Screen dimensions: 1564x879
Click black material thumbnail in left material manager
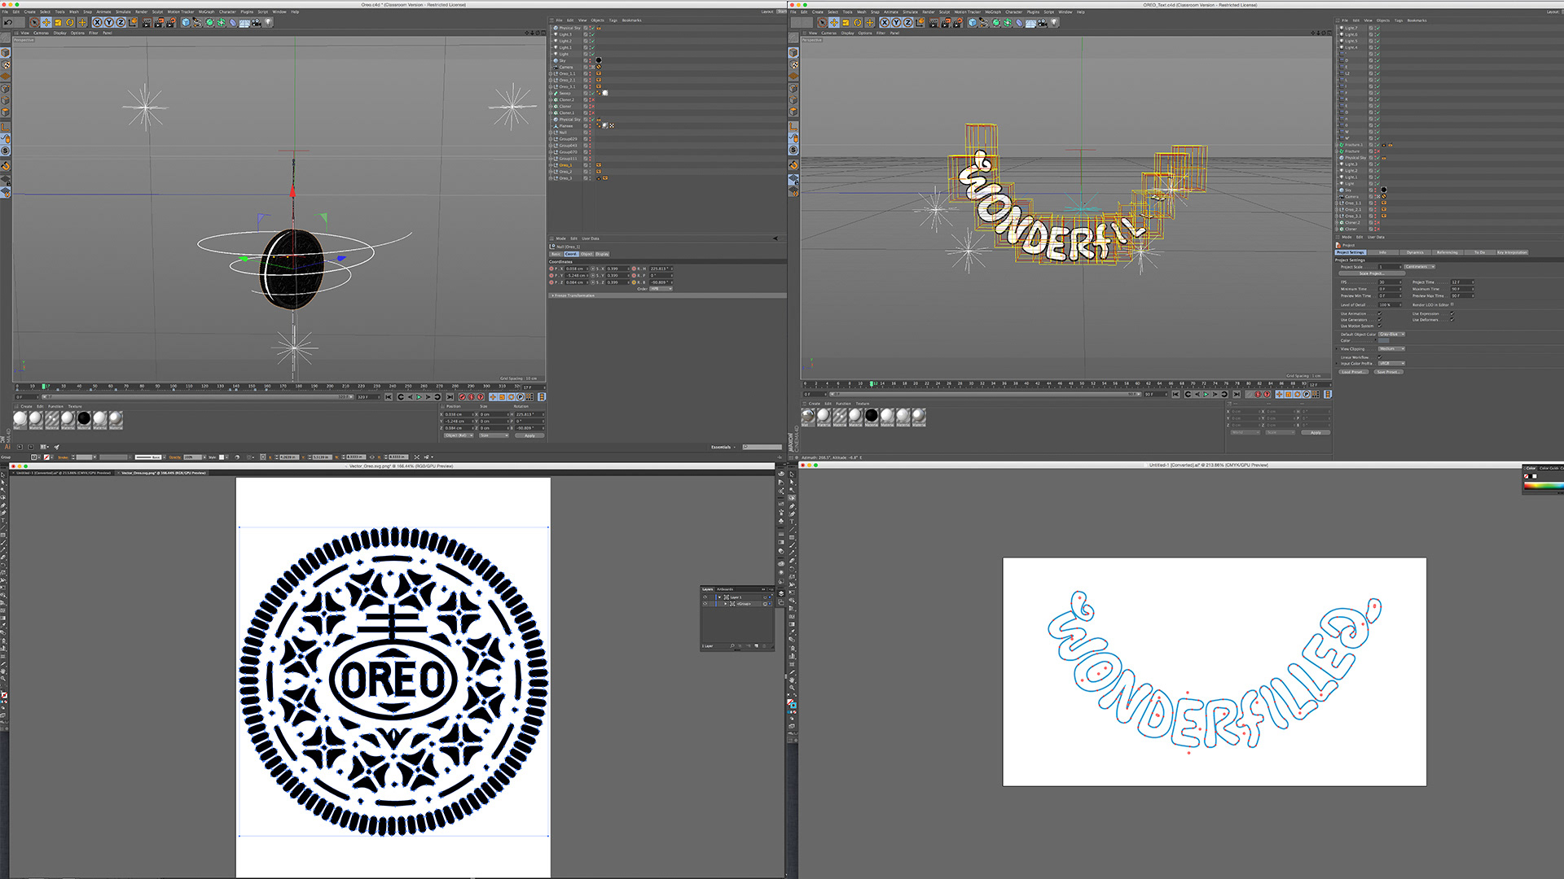tap(84, 418)
